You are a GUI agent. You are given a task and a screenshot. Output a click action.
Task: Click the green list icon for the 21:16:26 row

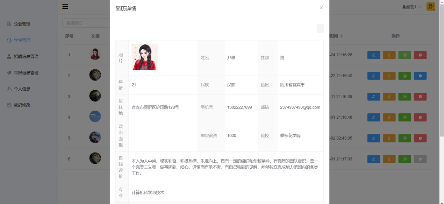point(404,55)
